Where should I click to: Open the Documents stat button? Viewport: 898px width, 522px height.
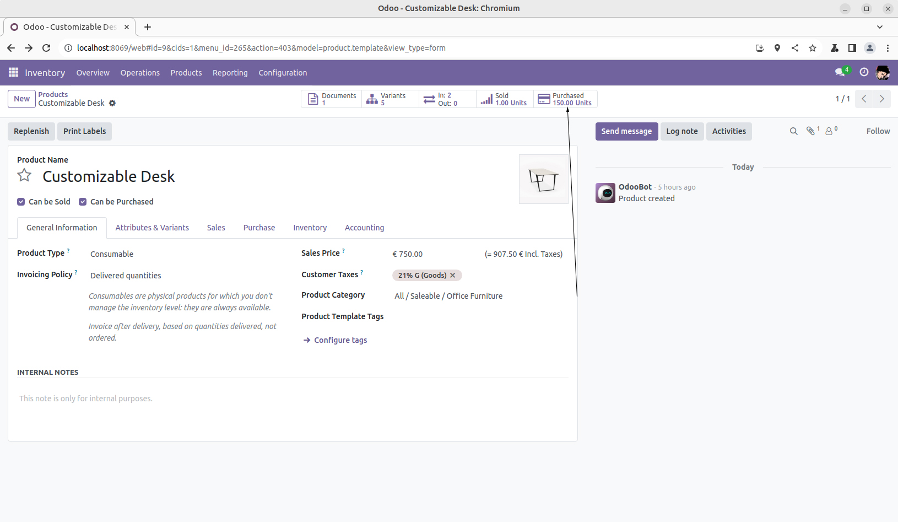[x=332, y=99]
